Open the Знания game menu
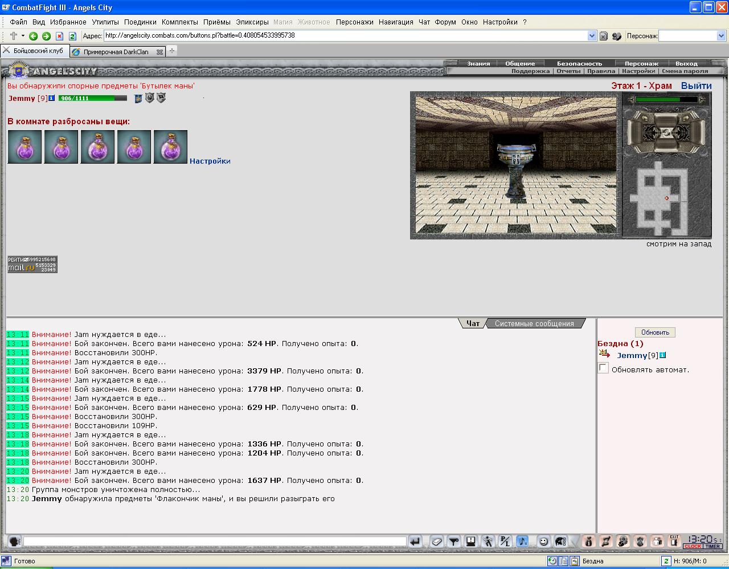Screen dimensions: 729x569 pyautogui.click(x=478, y=64)
